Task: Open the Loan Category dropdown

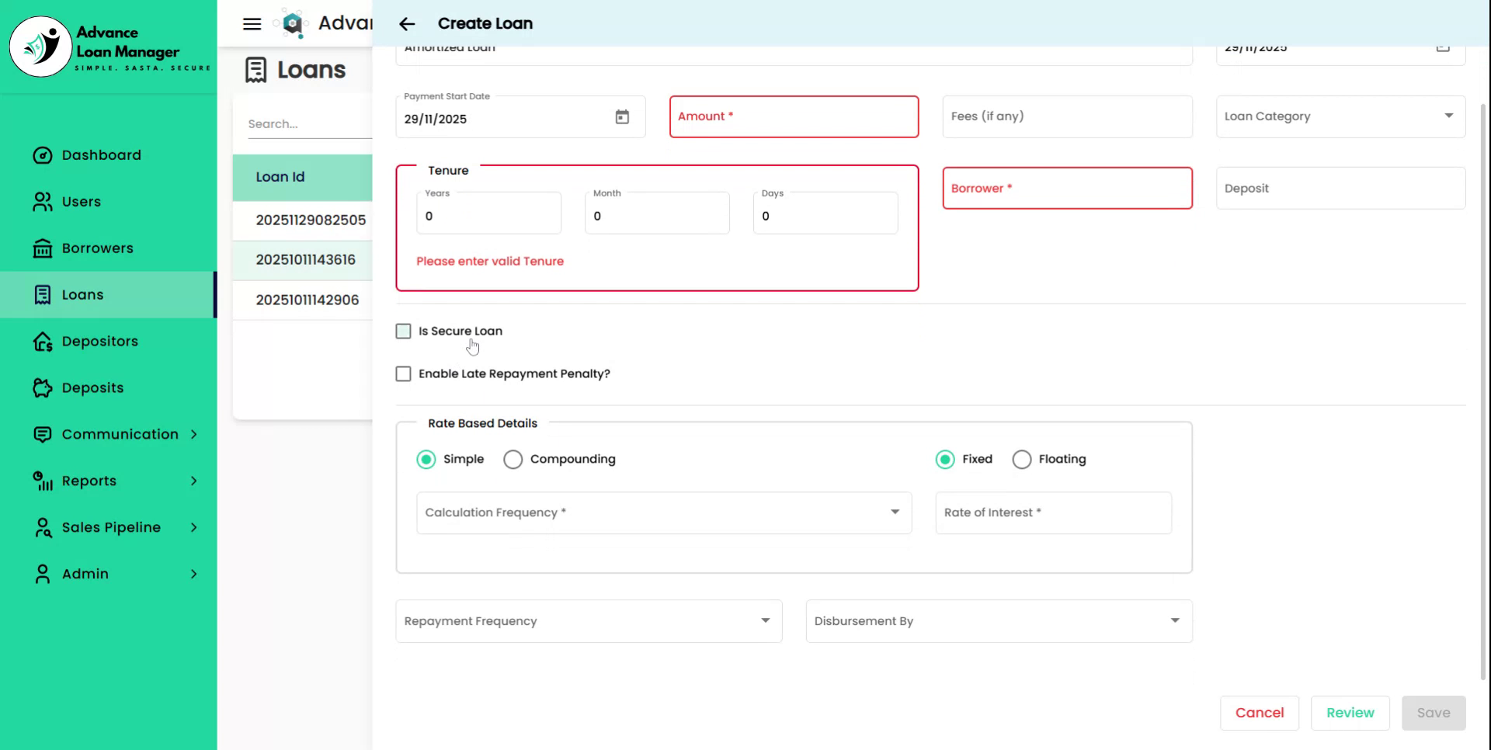Action: [1340, 116]
